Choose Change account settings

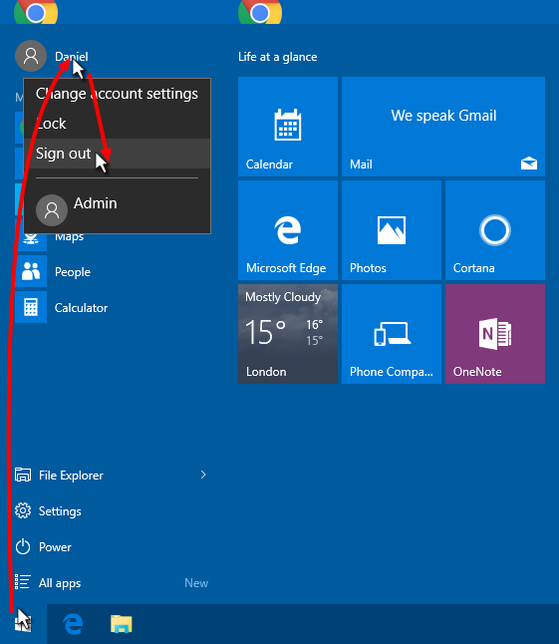[117, 94]
